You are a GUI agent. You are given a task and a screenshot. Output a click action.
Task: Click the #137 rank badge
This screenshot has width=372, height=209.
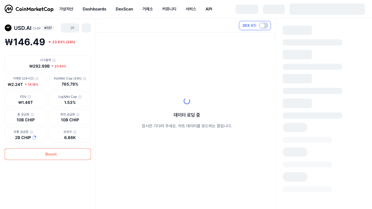click(48, 28)
